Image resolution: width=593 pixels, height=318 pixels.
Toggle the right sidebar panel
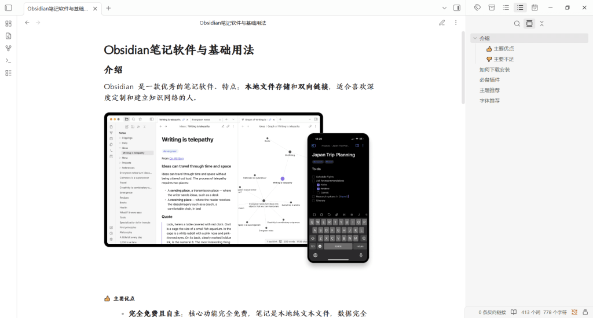point(457,8)
